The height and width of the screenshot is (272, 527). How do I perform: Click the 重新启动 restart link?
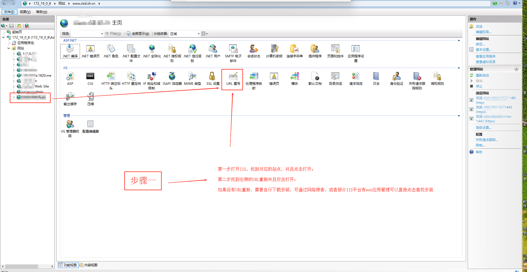tap(482, 76)
